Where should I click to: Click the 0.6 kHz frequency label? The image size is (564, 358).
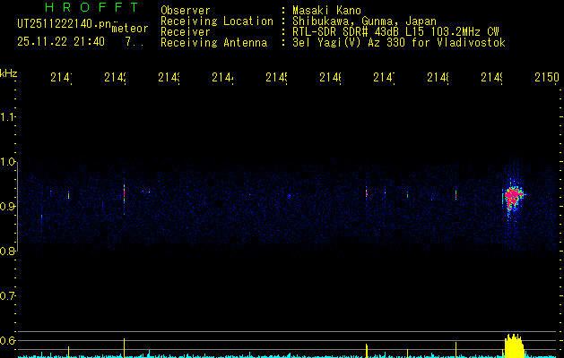coord(7,340)
